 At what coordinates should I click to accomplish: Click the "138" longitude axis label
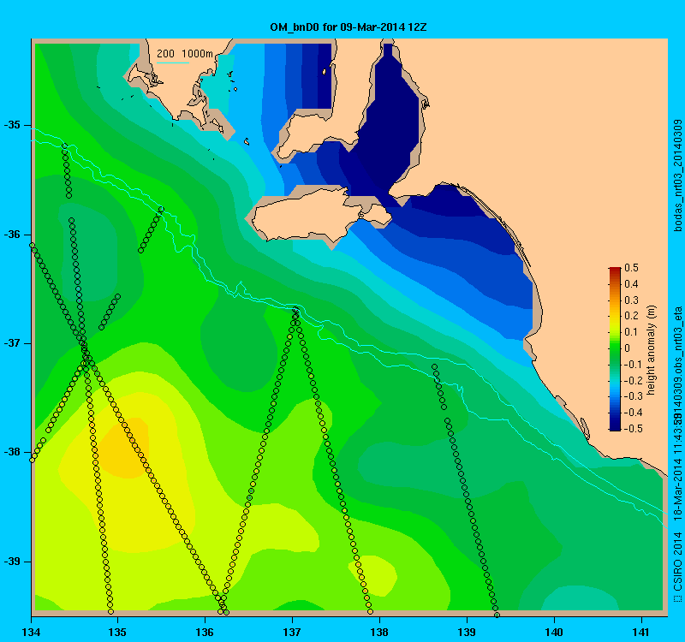coord(379,632)
